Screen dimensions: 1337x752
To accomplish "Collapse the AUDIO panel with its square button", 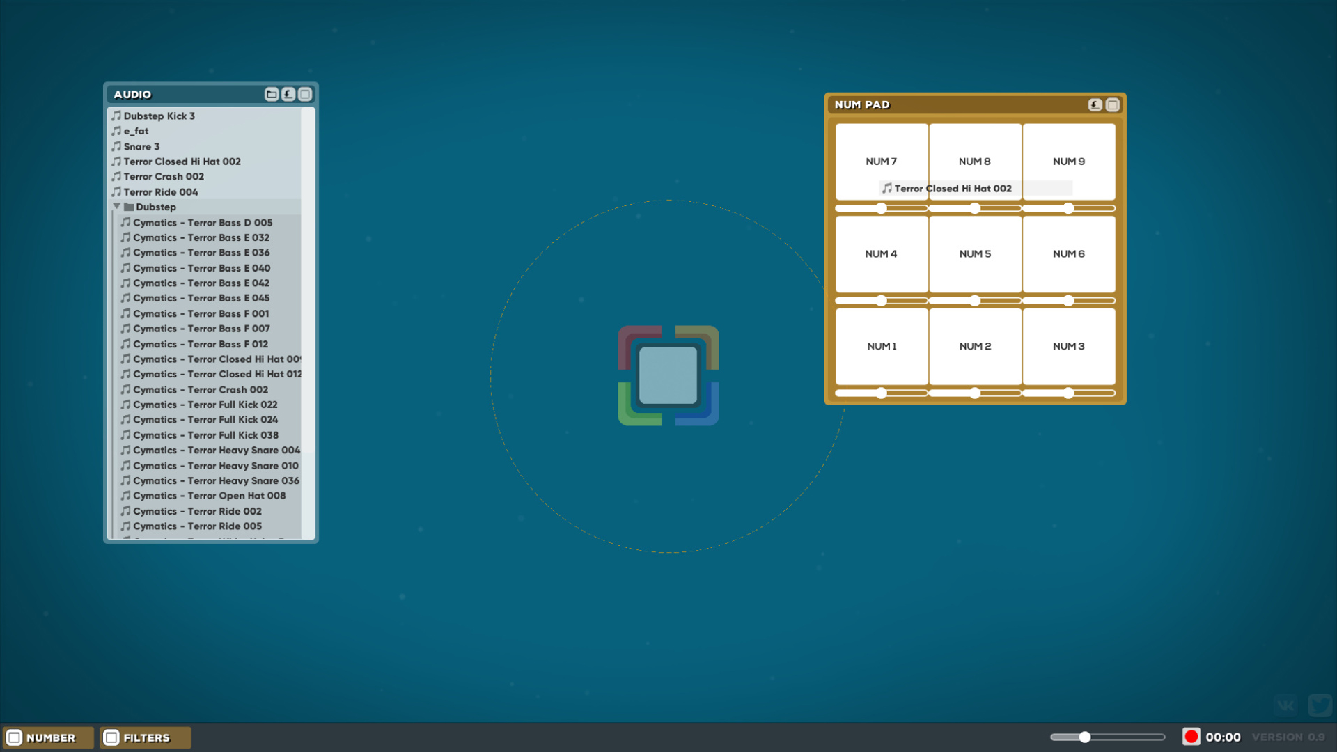I will click(304, 94).
